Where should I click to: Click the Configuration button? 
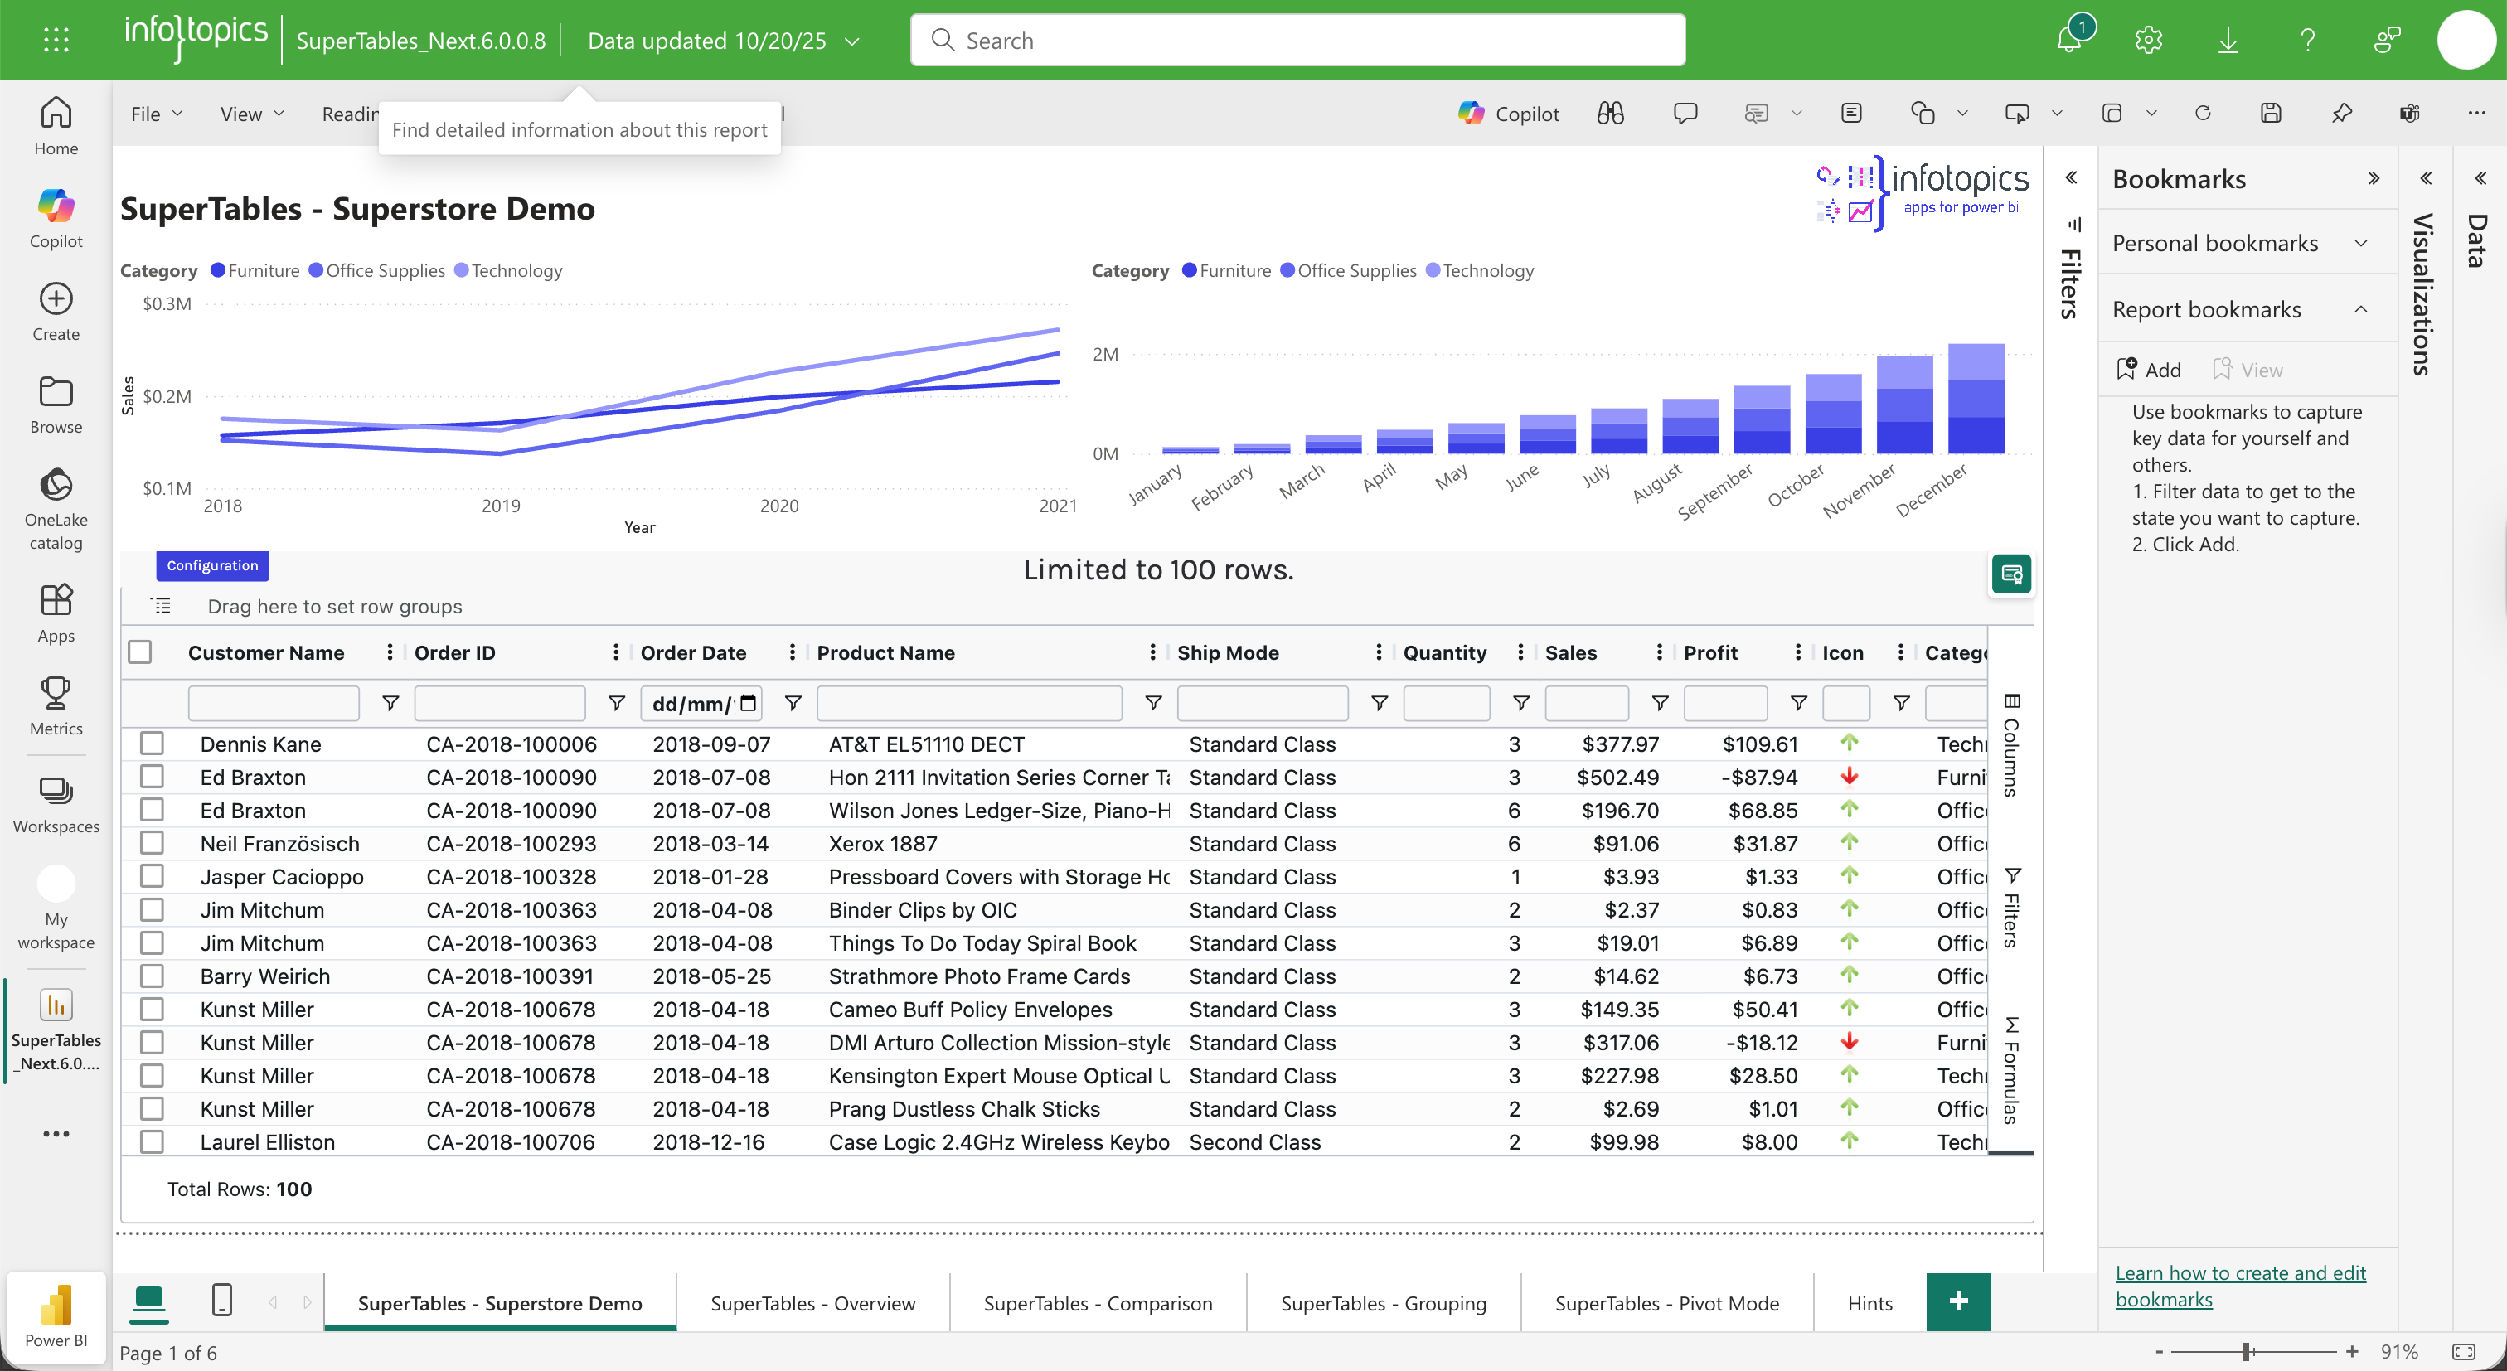[212, 565]
